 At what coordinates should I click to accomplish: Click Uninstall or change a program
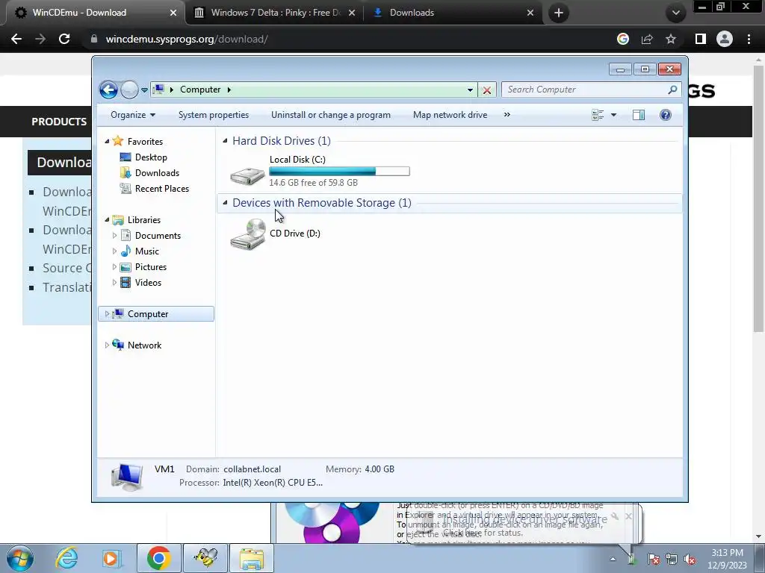pos(331,115)
